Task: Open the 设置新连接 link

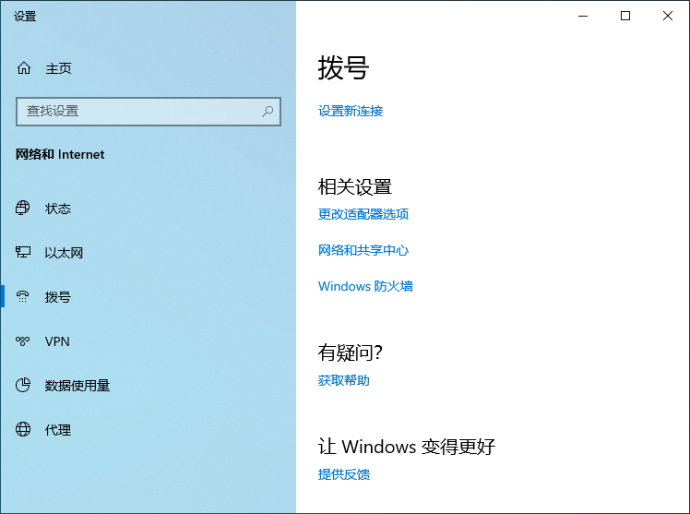Action: tap(351, 111)
